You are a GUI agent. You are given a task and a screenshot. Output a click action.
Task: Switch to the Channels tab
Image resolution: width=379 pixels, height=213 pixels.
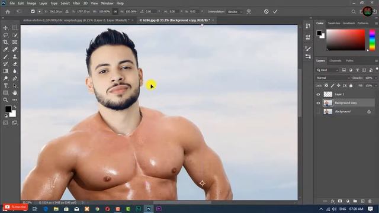click(335, 60)
